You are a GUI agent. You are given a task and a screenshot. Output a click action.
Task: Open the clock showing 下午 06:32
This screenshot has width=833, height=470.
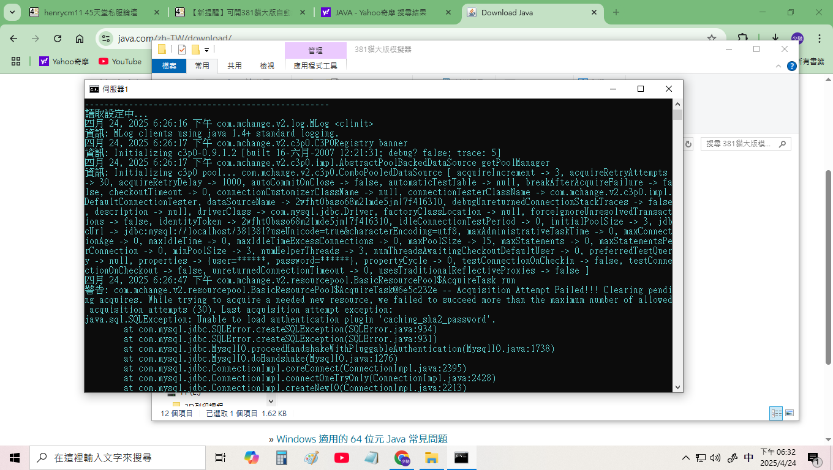[x=778, y=458]
